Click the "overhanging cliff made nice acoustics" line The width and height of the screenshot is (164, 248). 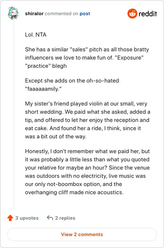pyautogui.click(x=74, y=192)
